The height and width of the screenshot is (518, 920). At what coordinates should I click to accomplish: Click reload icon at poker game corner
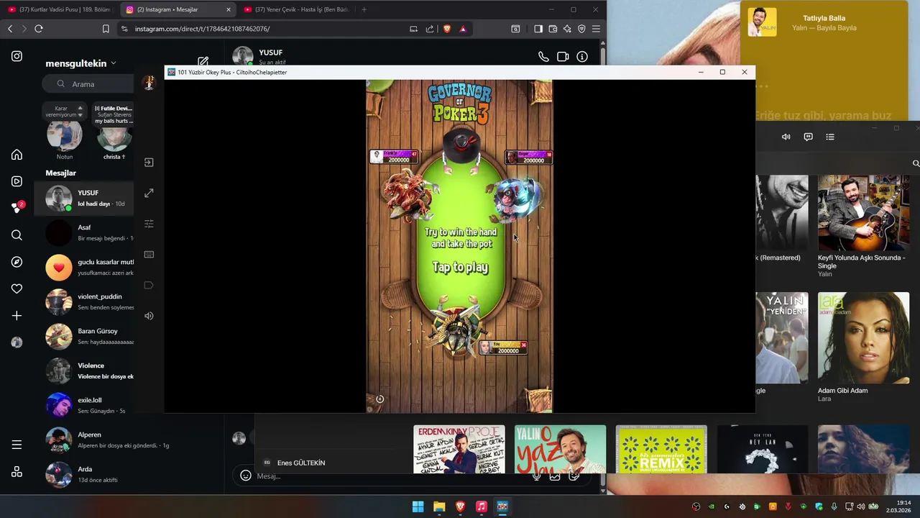(380, 399)
